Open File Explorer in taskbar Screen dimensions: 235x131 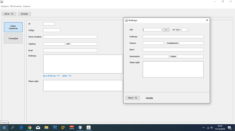46,128
